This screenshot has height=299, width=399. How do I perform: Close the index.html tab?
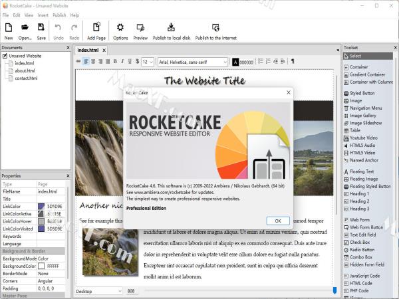pyautogui.click(x=104, y=50)
